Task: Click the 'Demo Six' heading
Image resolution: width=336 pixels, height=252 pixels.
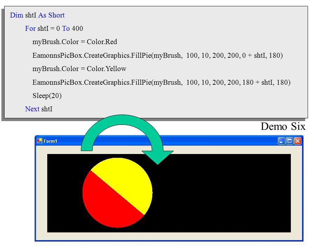Action: (283, 126)
